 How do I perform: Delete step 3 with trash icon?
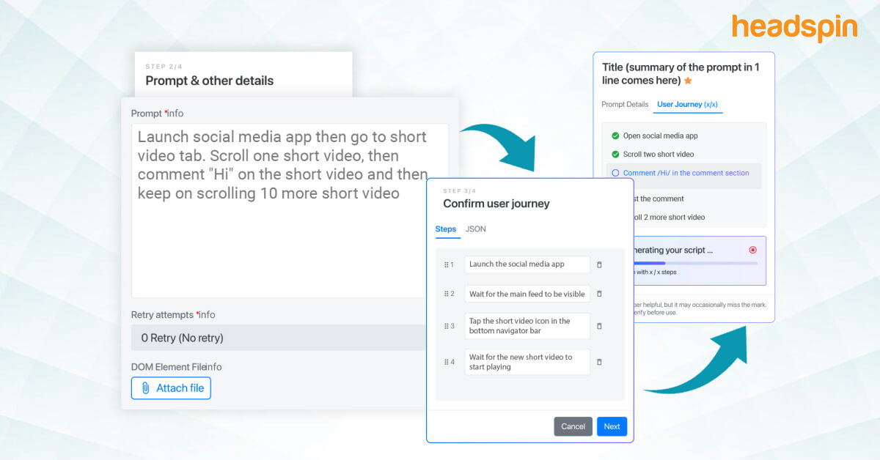pos(599,326)
